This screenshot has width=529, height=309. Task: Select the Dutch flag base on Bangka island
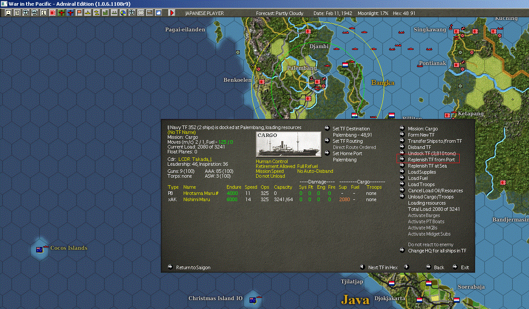(345, 65)
